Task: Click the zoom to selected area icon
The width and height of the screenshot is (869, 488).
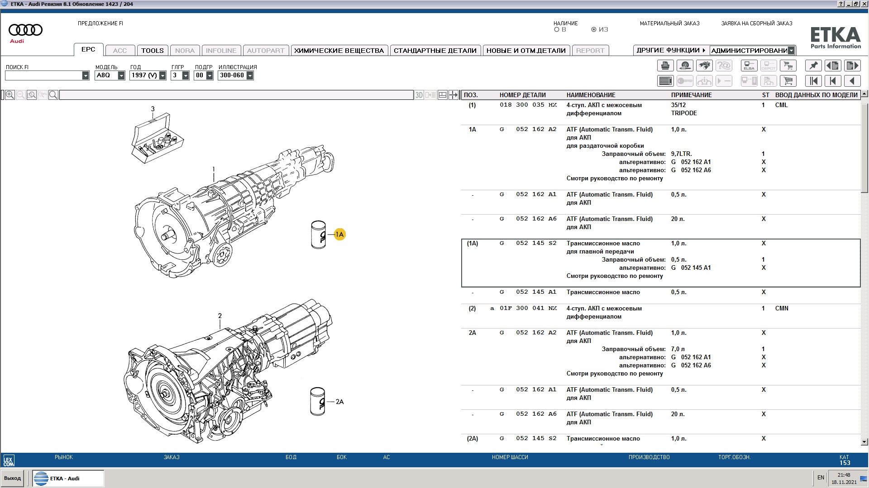Action: (x=32, y=95)
